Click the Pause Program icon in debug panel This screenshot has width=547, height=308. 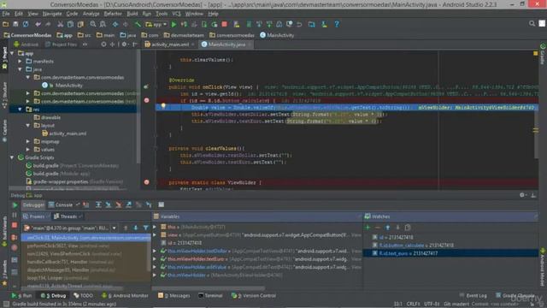point(15,215)
